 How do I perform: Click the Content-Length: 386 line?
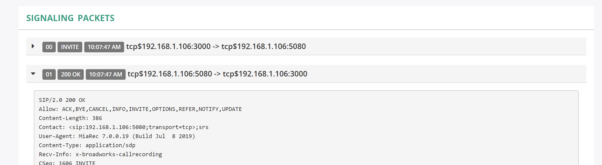[70, 118]
